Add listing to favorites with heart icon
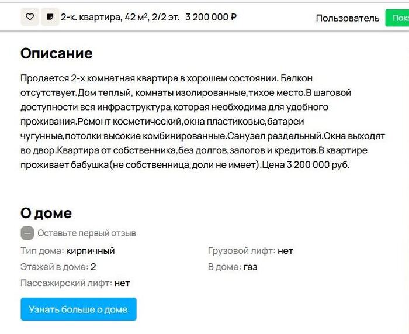 coord(30,17)
